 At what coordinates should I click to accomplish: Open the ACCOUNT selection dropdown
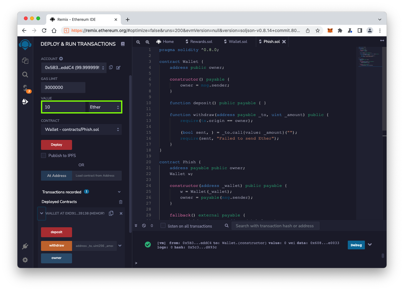tap(74, 67)
